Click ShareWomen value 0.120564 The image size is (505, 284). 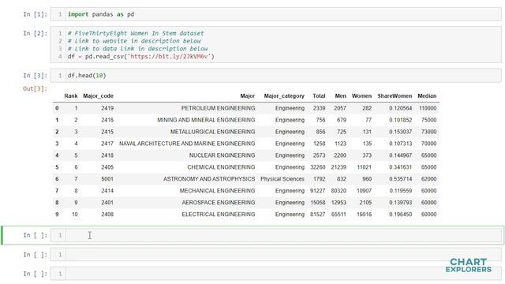pyautogui.click(x=401, y=108)
